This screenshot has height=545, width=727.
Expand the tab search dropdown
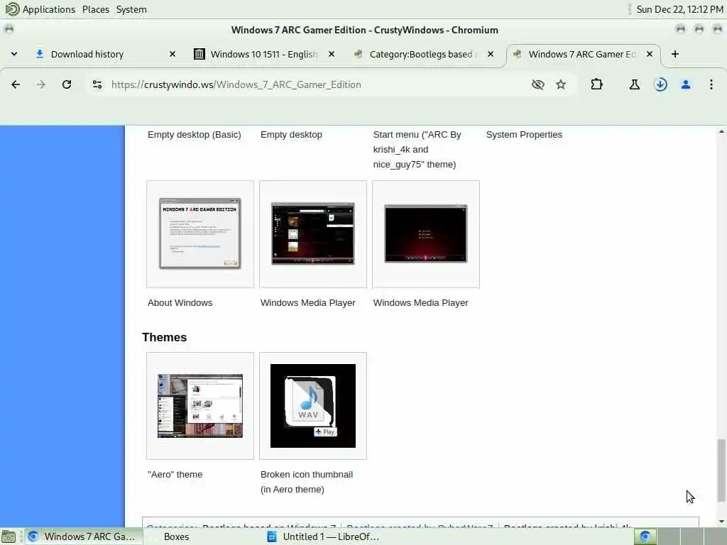click(14, 54)
